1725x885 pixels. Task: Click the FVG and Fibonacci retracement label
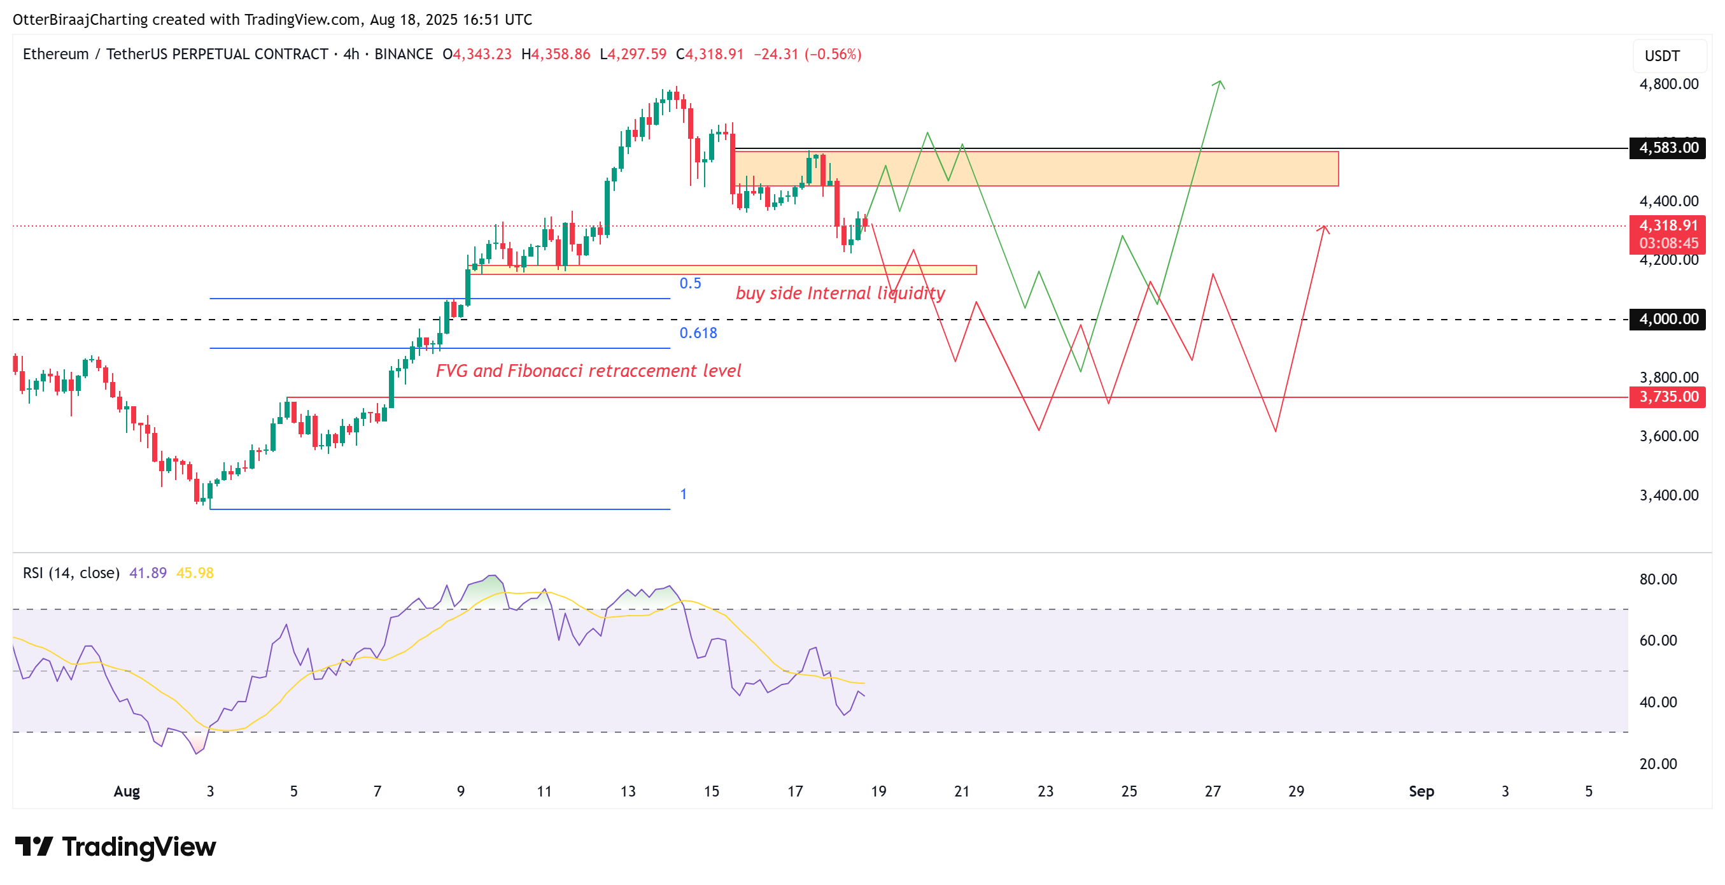click(588, 371)
